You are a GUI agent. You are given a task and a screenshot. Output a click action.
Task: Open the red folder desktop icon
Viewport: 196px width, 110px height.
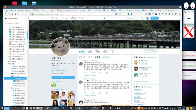[15, 3]
